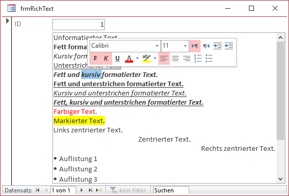Screen dimensions: 289x196
Task: Go to first record
Action: tap(38, 190)
